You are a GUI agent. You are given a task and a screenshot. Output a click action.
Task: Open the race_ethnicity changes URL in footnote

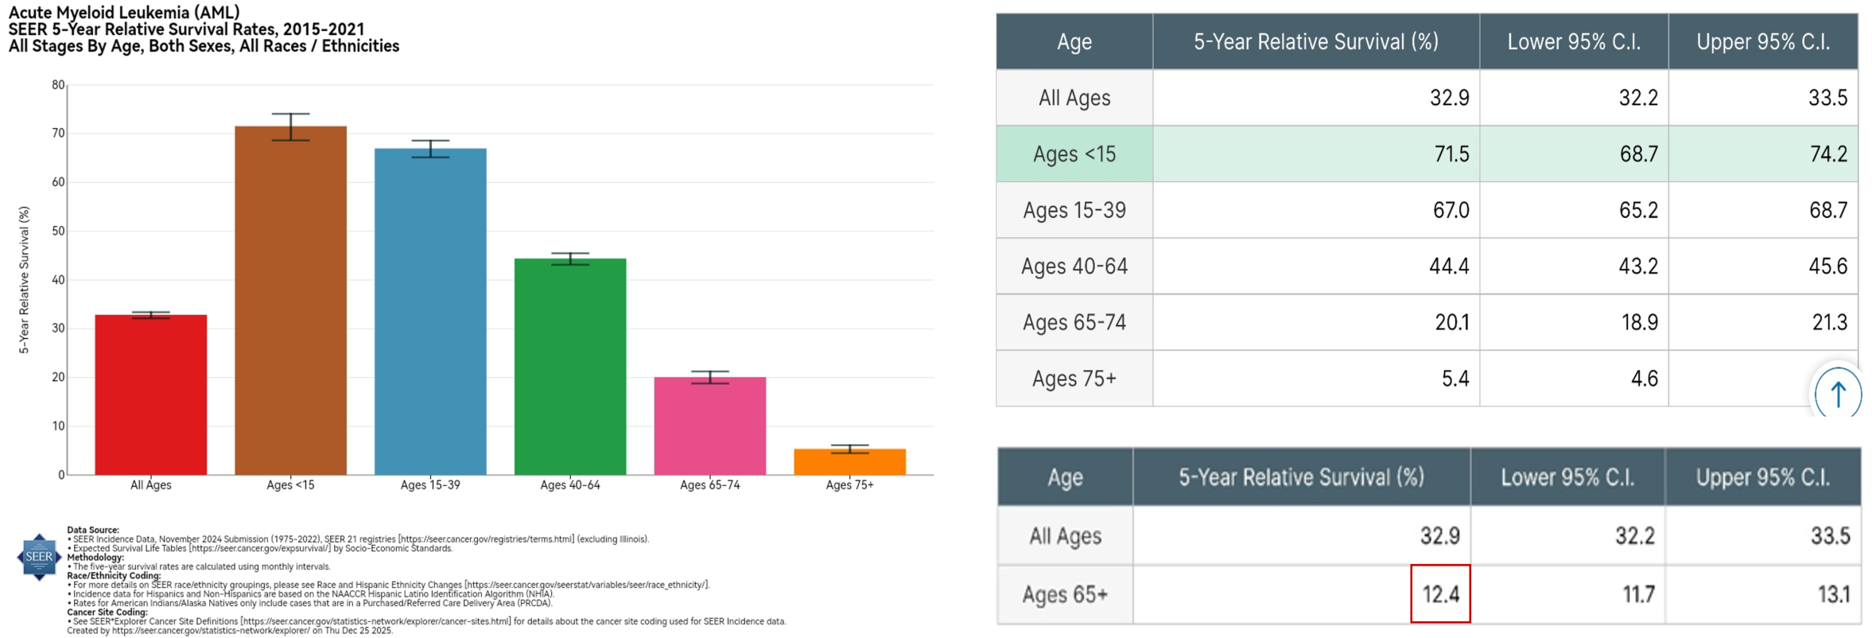pos(587,585)
